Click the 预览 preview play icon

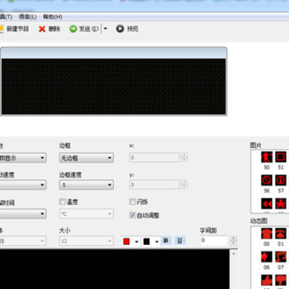(120, 29)
